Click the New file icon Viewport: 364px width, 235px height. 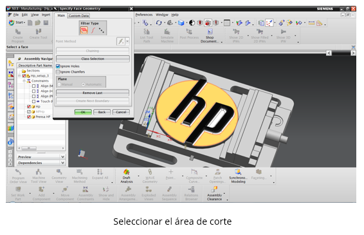[x=30, y=23]
